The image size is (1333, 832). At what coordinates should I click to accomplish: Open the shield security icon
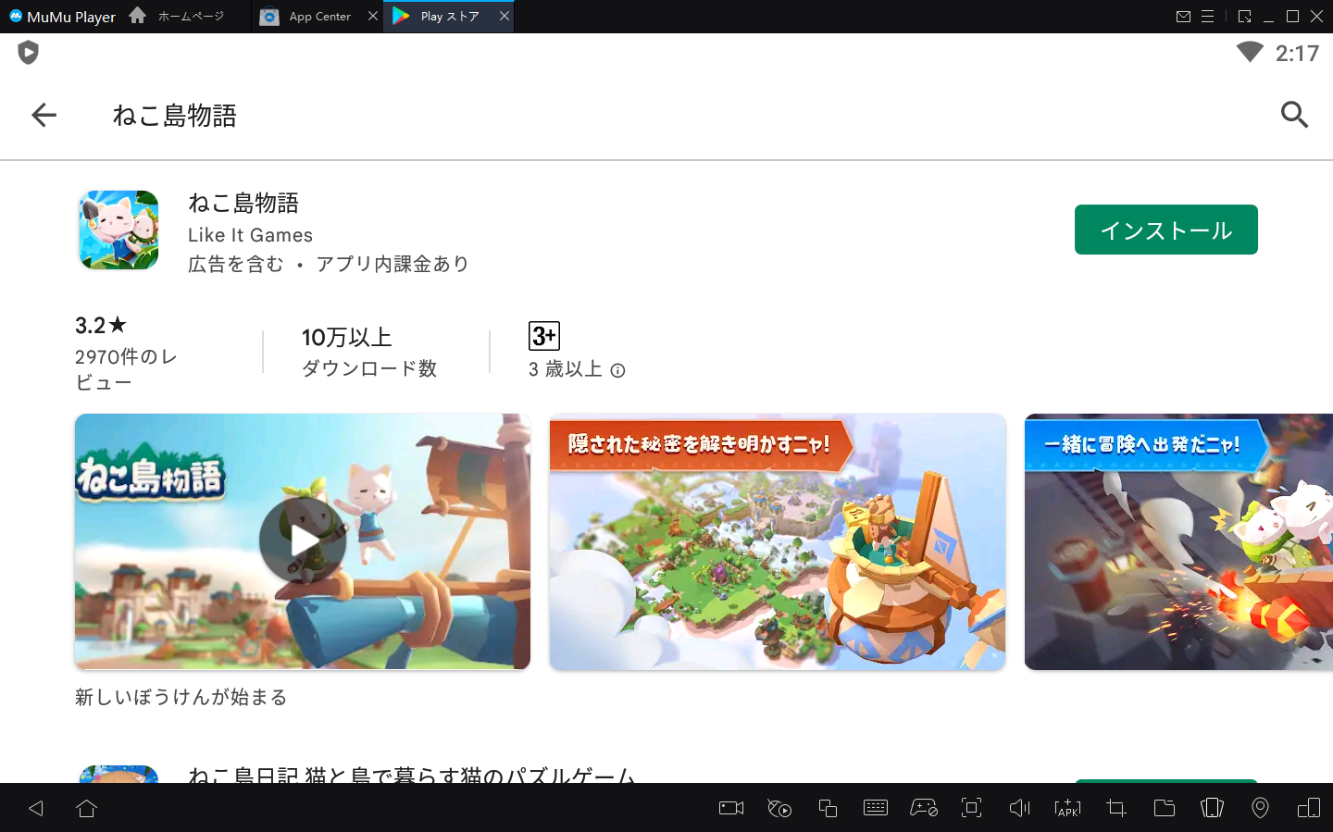[x=29, y=53]
